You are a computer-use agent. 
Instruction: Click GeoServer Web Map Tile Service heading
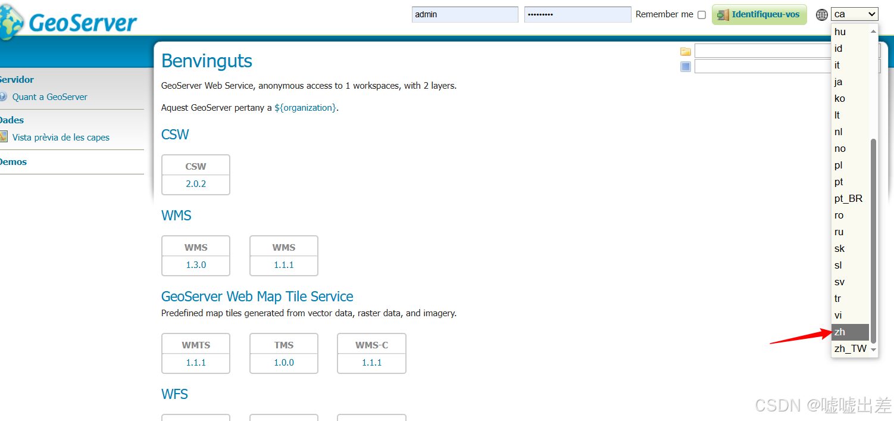click(x=257, y=297)
